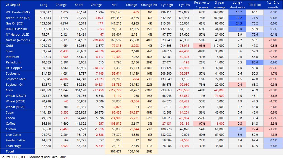The height and width of the screenshot is (160, 283).
Task: Select the NatGas (4 contr.) row label
Action: 17,40
